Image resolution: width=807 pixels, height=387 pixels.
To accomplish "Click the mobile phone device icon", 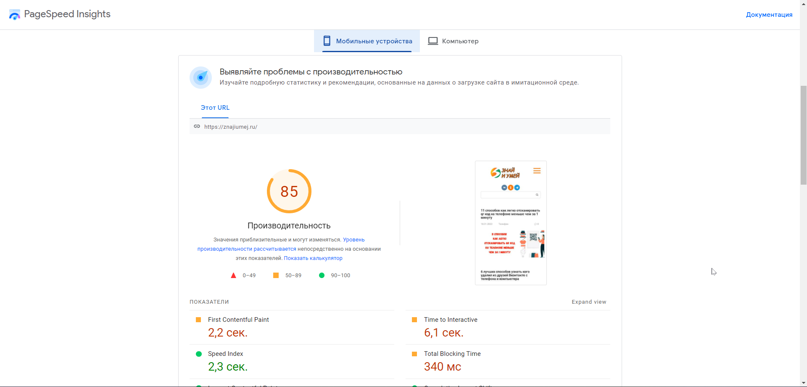I will pyautogui.click(x=327, y=41).
